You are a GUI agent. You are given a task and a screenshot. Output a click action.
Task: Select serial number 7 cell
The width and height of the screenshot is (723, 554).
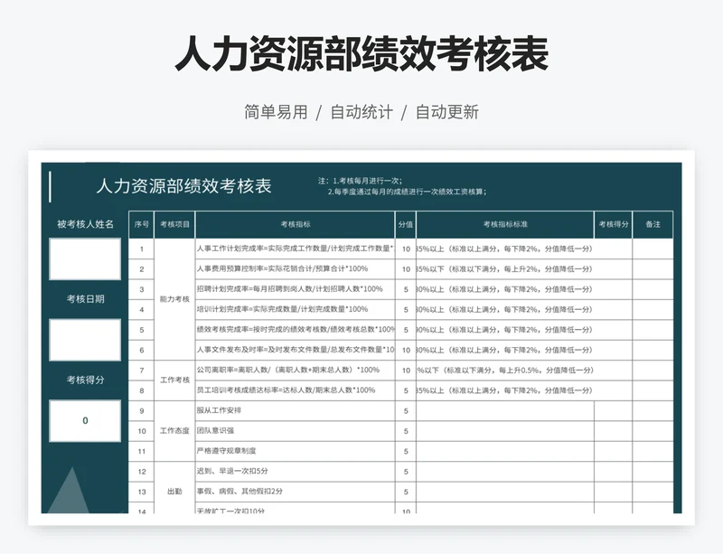142,371
